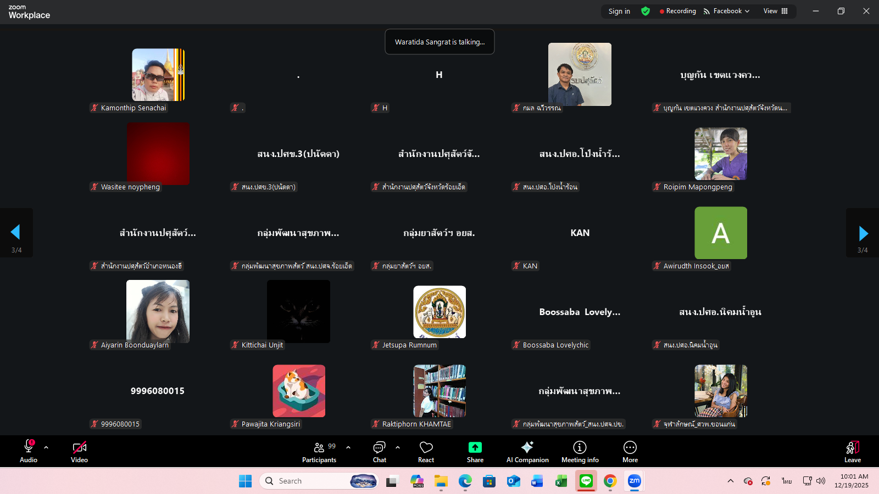This screenshot has height=494, width=879.
Task: Open AI Companion
Action: click(x=527, y=451)
